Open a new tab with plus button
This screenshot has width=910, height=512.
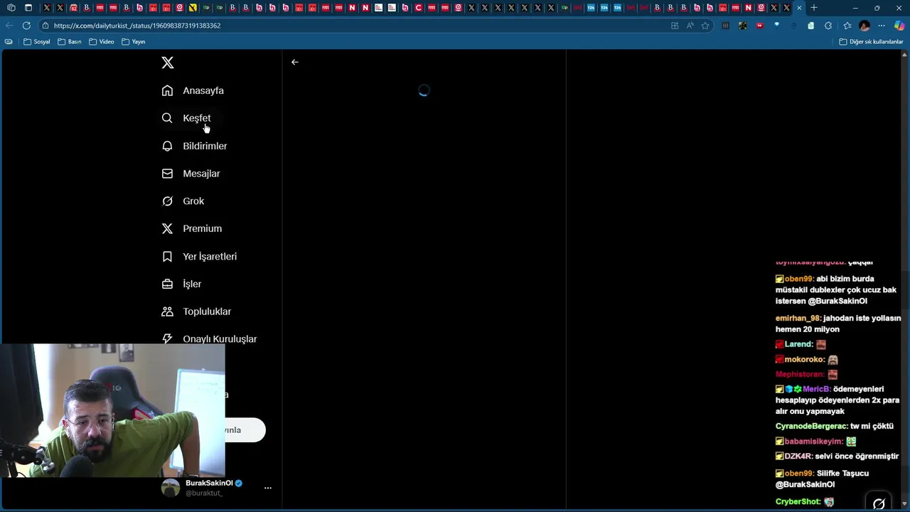[x=814, y=8]
